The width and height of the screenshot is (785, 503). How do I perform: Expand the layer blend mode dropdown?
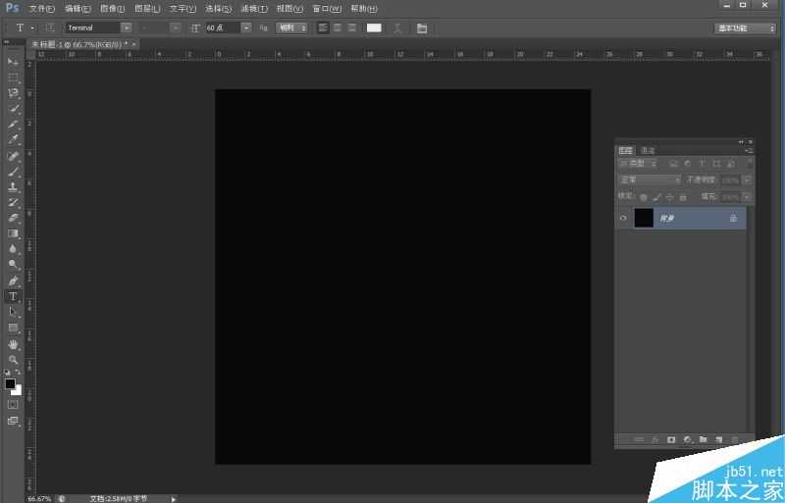click(x=649, y=180)
